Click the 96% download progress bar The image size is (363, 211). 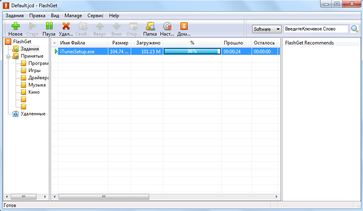point(192,51)
